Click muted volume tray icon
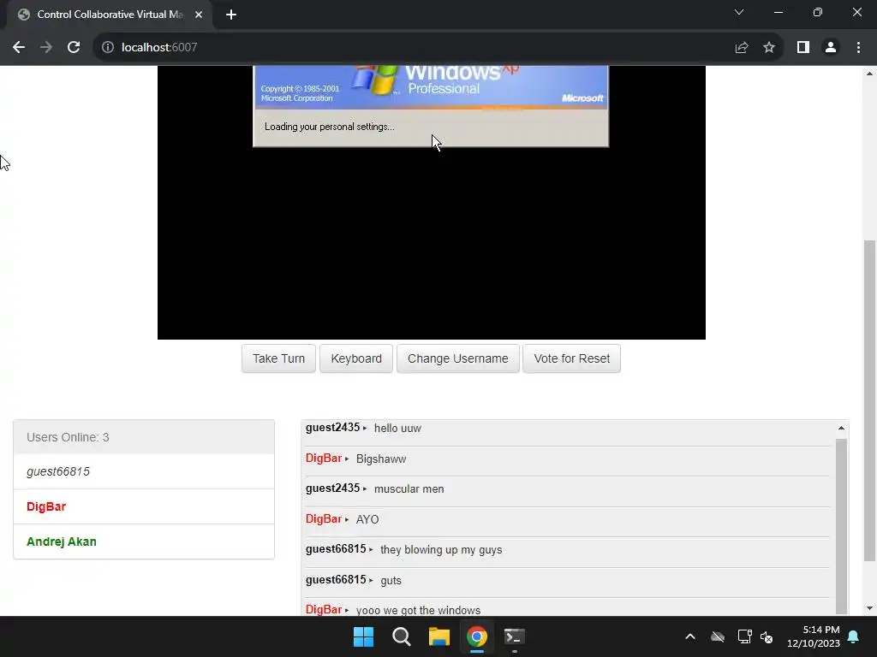The image size is (877, 657). pos(767,636)
